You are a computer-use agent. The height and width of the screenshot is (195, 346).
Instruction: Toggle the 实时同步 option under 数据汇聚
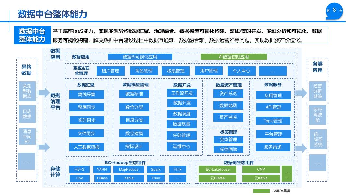86,121
